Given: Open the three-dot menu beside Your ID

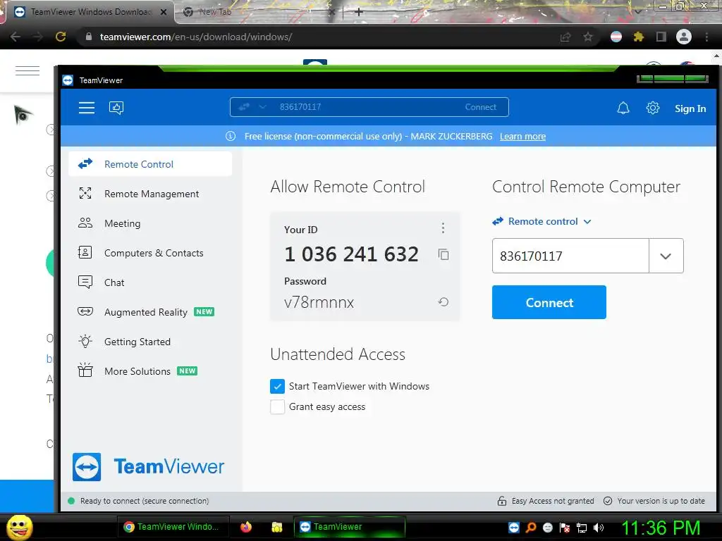Looking at the screenshot, I should point(443,228).
